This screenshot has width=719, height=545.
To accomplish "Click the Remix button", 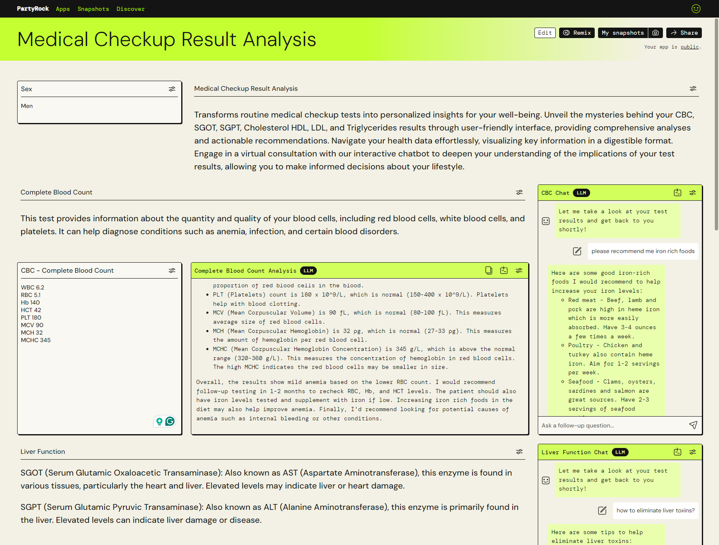I will 577,33.
